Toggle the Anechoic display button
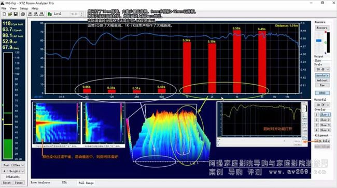This screenshot has height=188, width=337. (x=322, y=75)
